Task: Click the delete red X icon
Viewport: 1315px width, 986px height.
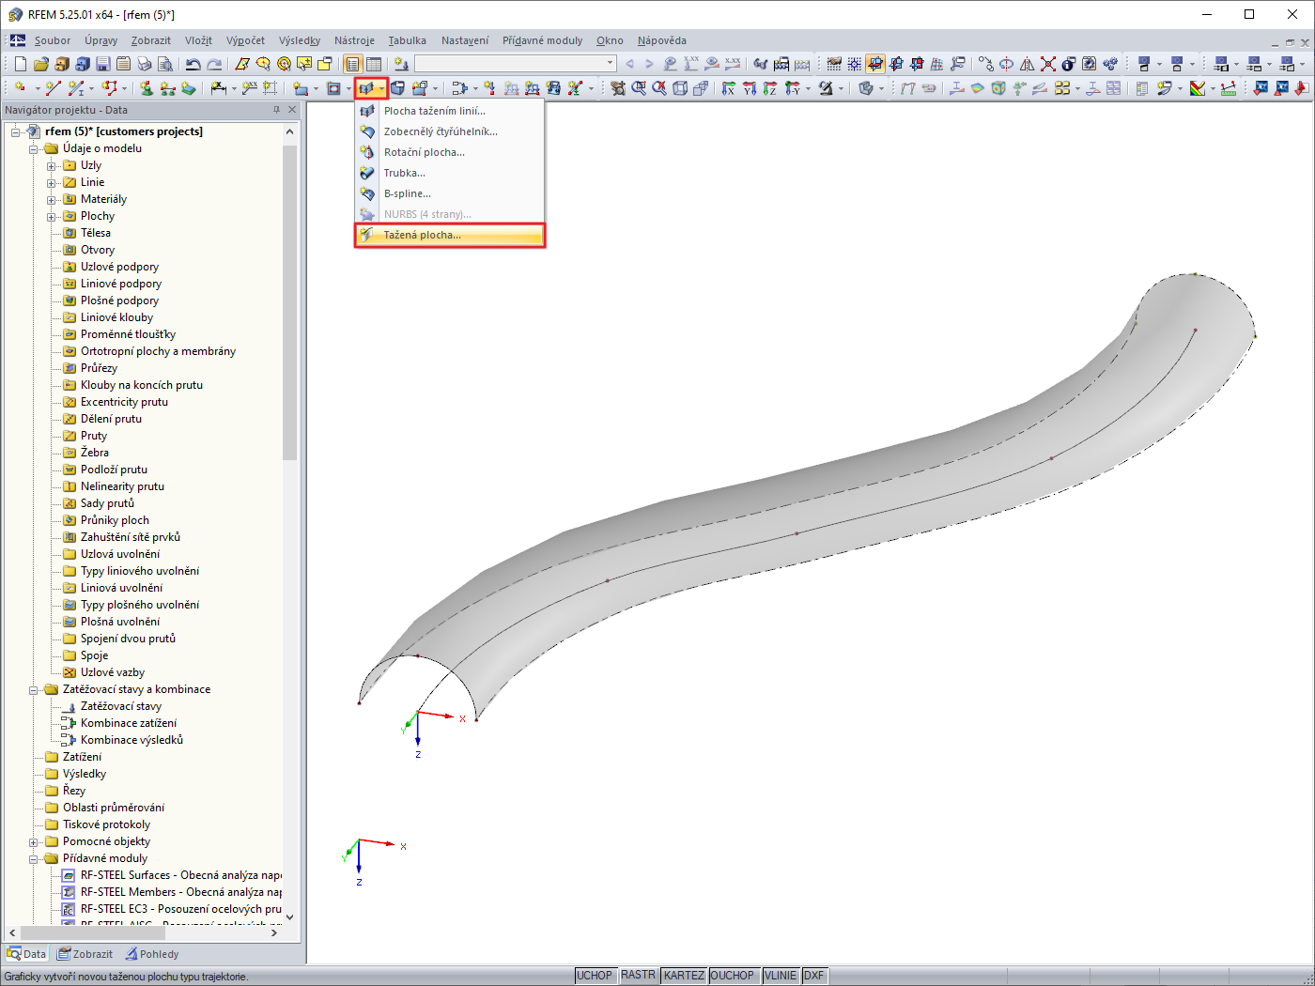Action: [x=1048, y=64]
